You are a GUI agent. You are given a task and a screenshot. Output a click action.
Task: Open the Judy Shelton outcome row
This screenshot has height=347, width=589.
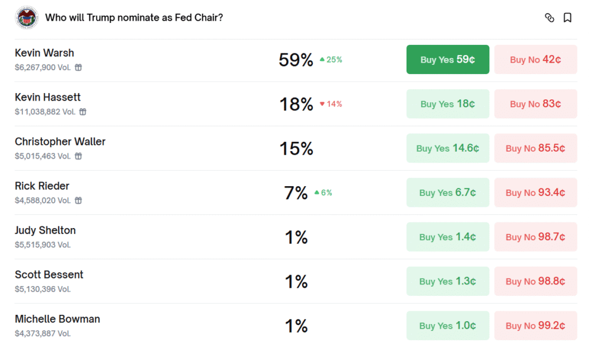45,230
